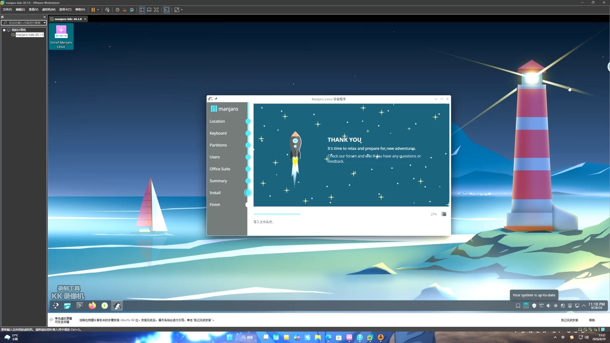Open the 查看(V) menu
The height and width of the screenshot is (343, 610).
(x=33, y=10)
